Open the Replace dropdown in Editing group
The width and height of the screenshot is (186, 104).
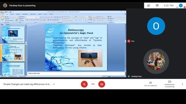(x=110, y=18)
